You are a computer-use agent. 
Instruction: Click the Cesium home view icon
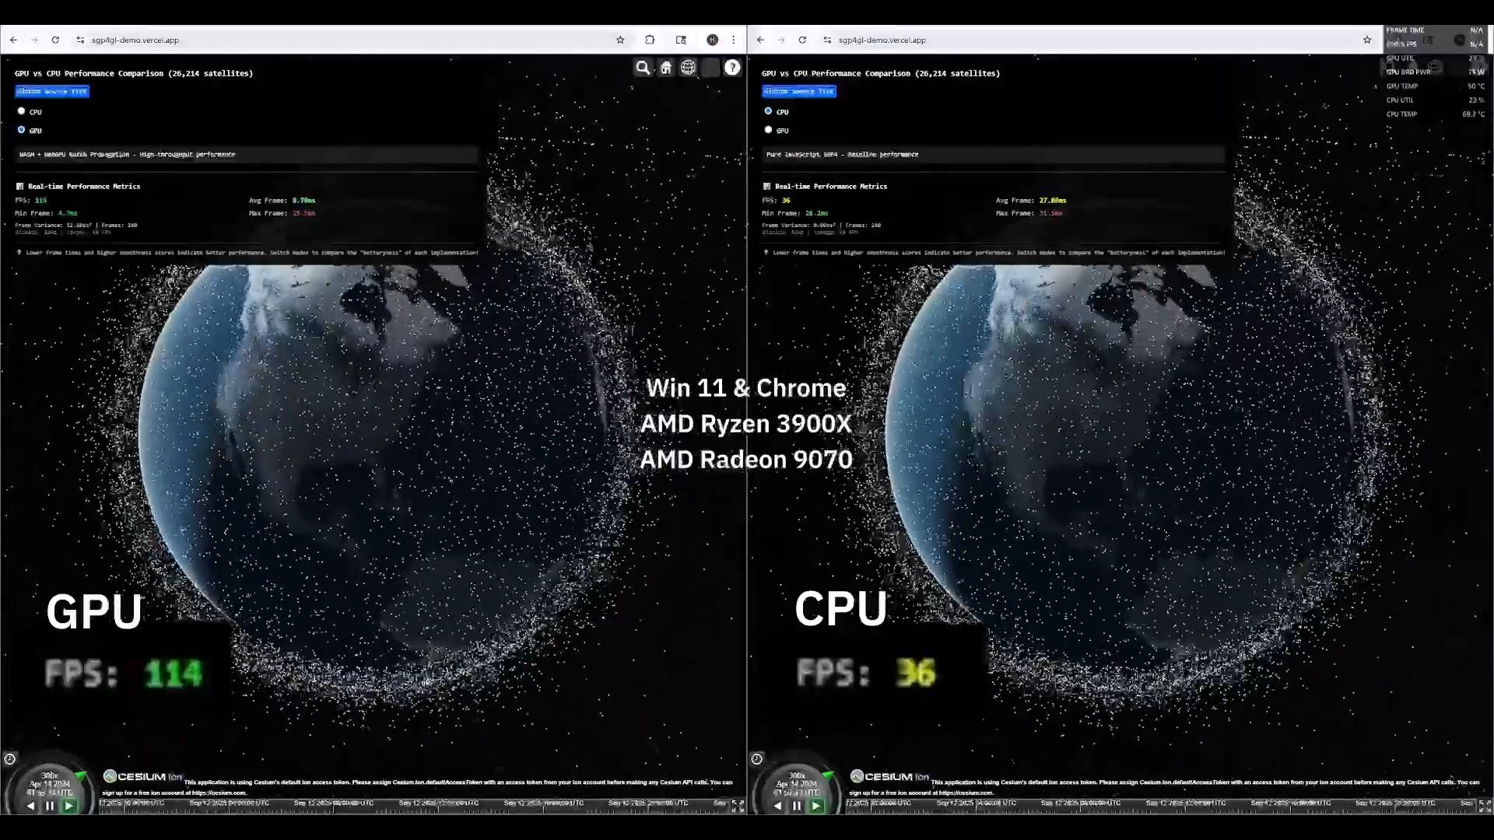[666, 68]
